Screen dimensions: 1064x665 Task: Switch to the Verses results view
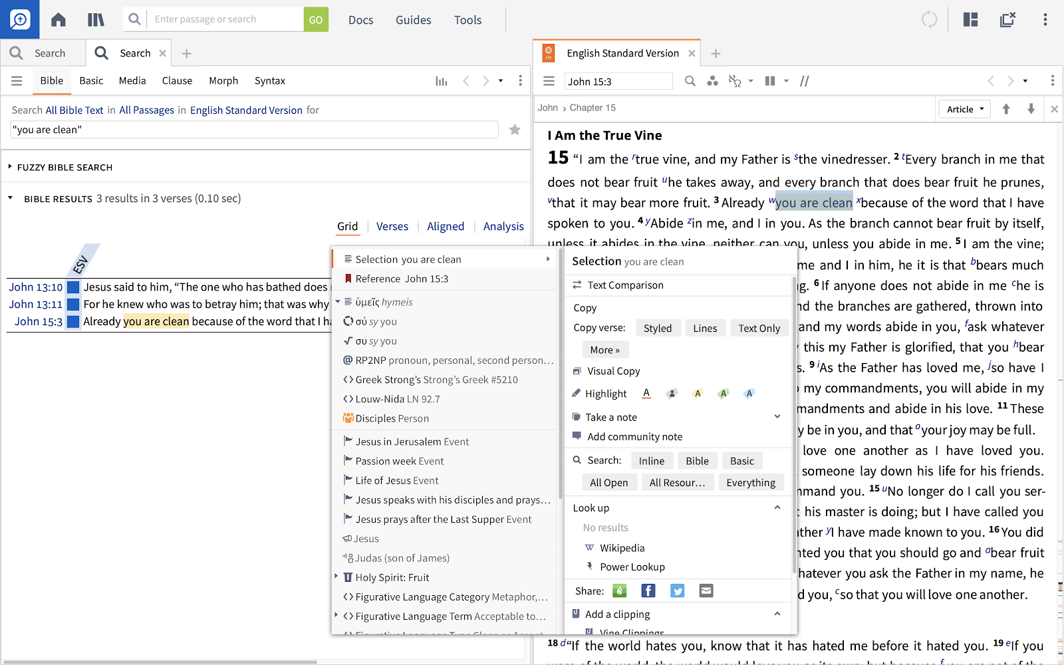392,226
